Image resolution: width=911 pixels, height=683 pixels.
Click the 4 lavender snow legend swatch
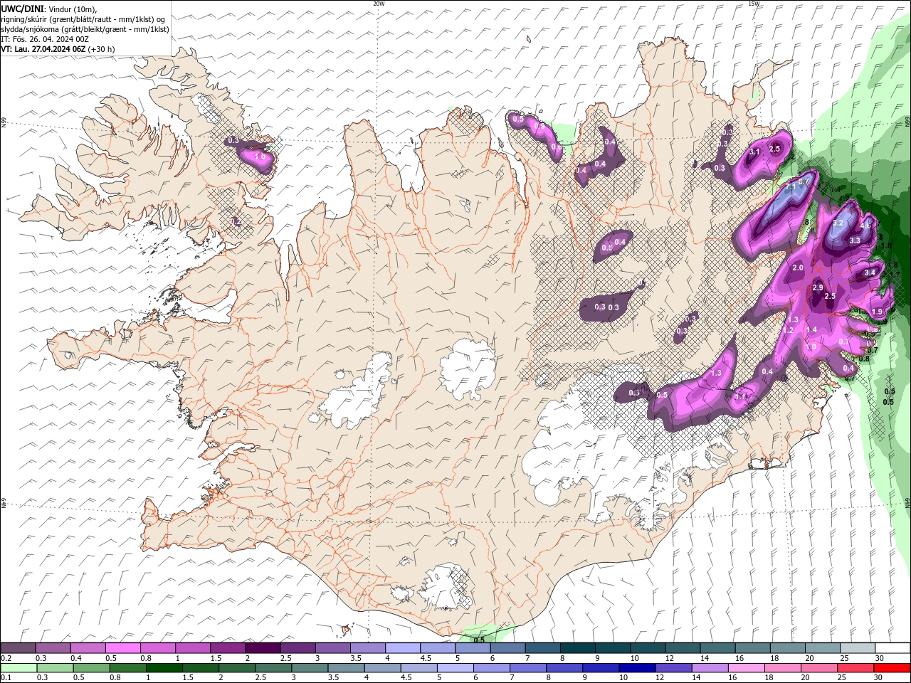(x=403, y=648)
